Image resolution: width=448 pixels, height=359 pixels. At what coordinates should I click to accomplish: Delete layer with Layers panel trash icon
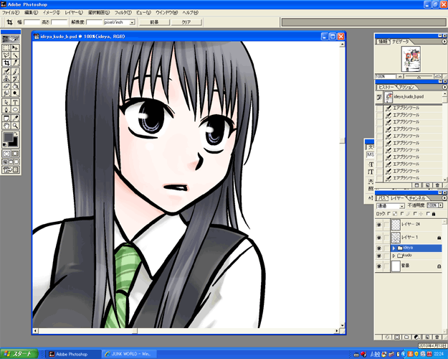(x=437, y=337)
